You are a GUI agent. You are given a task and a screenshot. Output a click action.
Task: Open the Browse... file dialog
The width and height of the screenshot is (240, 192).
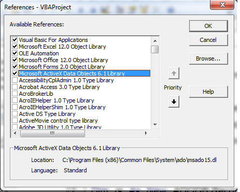[208, 59]
